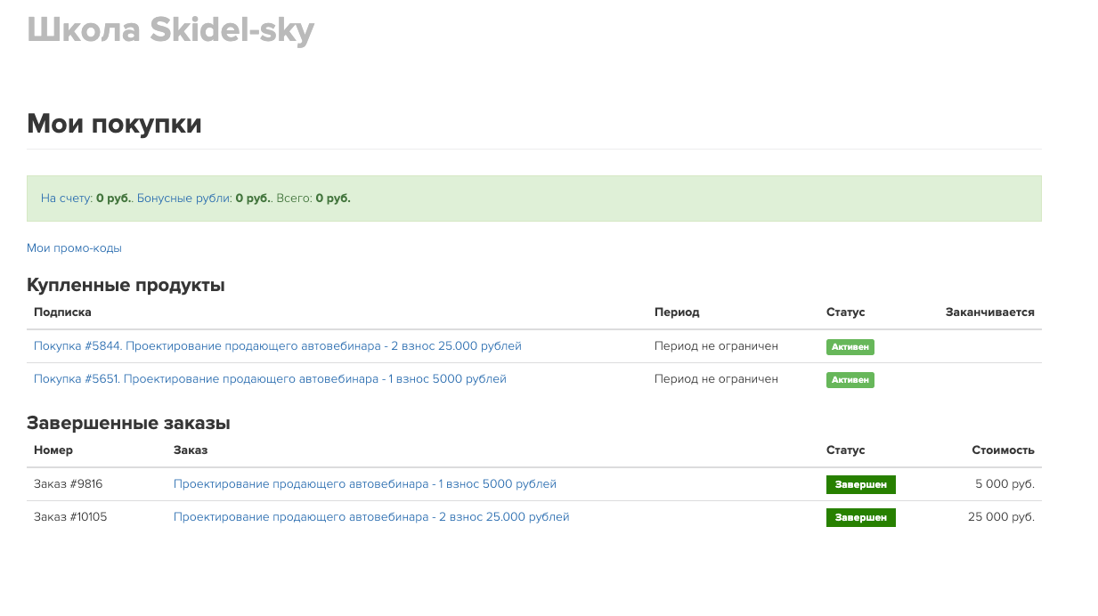Click Активен badge for purchase #5651

click(850, 380)
